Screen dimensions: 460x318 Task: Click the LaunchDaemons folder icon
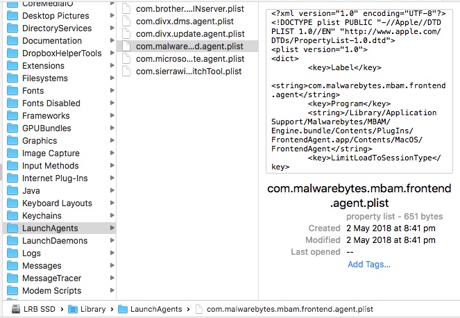12,241
